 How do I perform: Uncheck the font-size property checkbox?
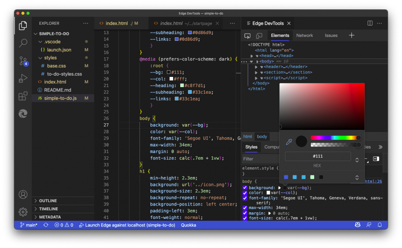[245, 218]
